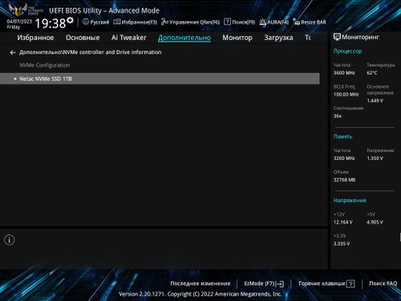
Task: Click the settings gear beside the clock
Action: click(x=70, y=20)
